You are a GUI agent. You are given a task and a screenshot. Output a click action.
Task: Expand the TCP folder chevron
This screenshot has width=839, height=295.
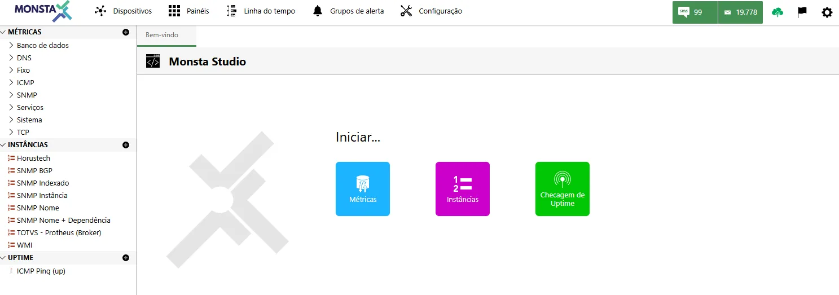click(x=11, y=132)
